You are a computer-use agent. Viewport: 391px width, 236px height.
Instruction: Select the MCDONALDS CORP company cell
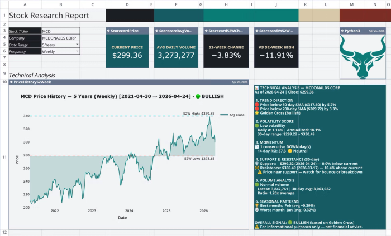60,38
